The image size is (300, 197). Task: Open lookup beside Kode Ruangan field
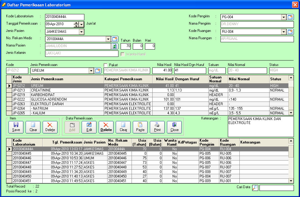[x=290, y=32]
